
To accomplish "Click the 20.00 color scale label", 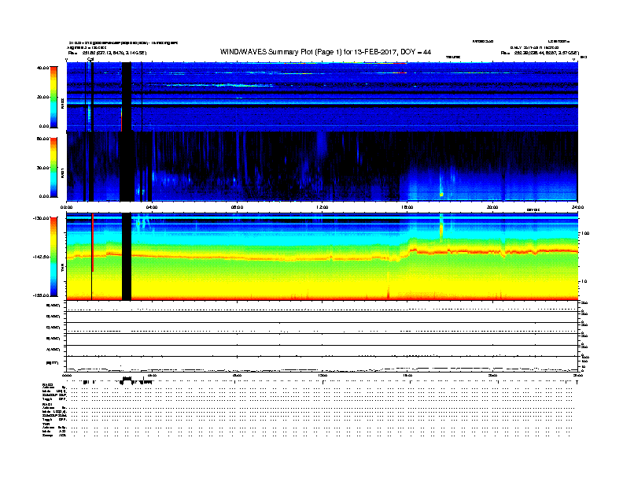I will point(42,97).
